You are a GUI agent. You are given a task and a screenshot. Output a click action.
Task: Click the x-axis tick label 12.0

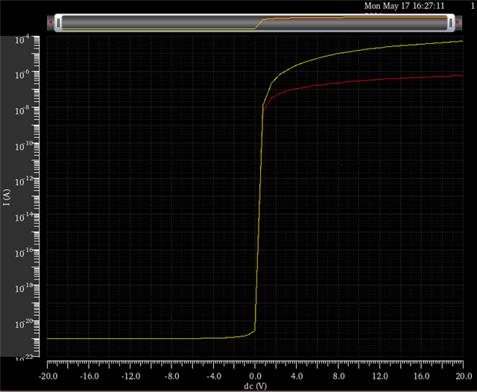click(380, 376)
